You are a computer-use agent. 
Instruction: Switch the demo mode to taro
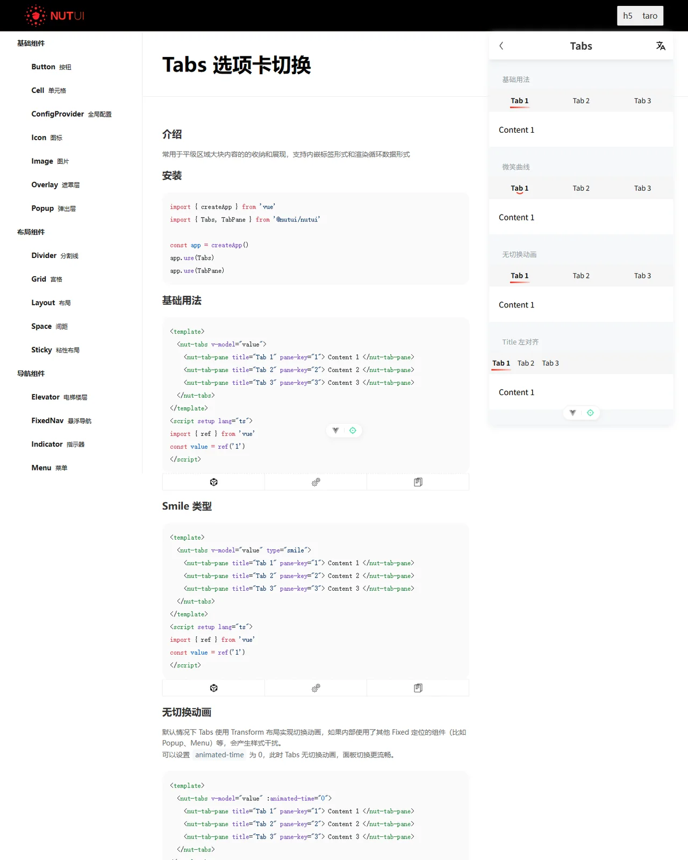[650, 16]
